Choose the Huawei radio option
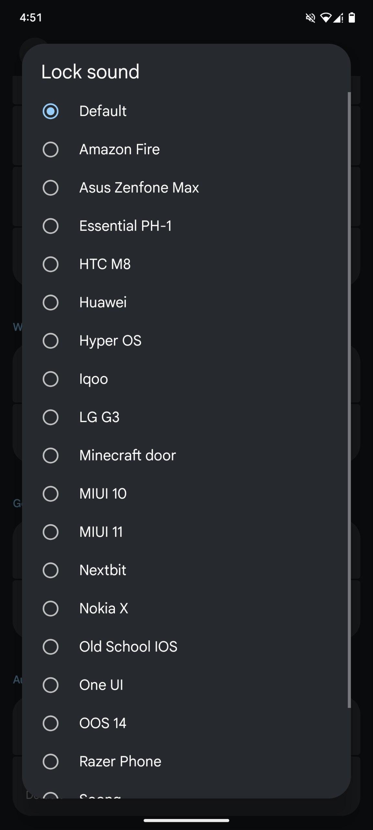Image resolution: width=373 pixels, height=830 pixels. coord(51,302)
